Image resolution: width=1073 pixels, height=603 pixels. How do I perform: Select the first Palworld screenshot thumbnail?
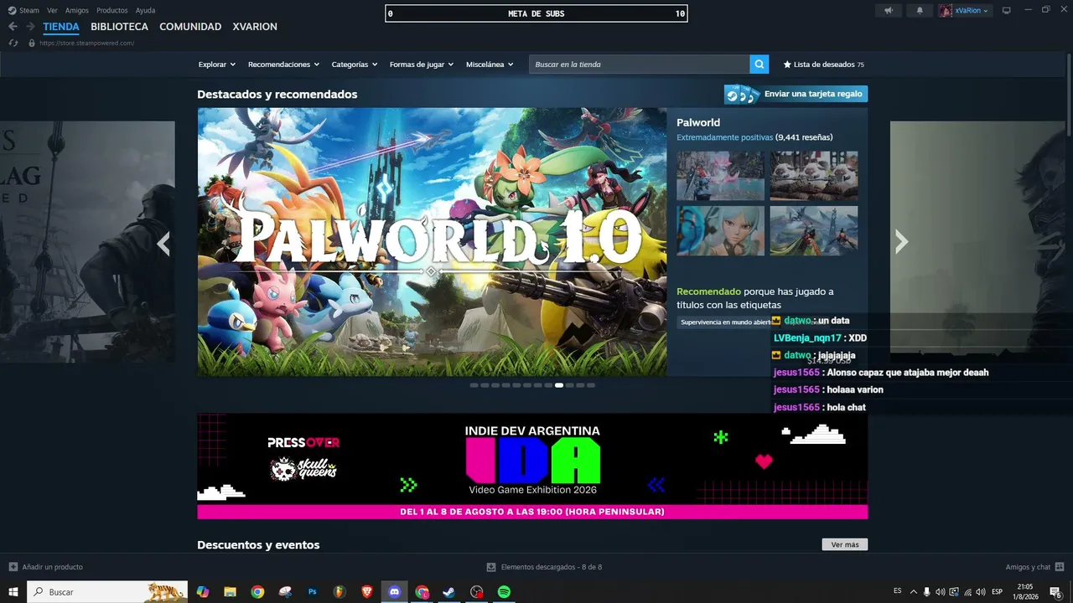click(x=720, y=176)
